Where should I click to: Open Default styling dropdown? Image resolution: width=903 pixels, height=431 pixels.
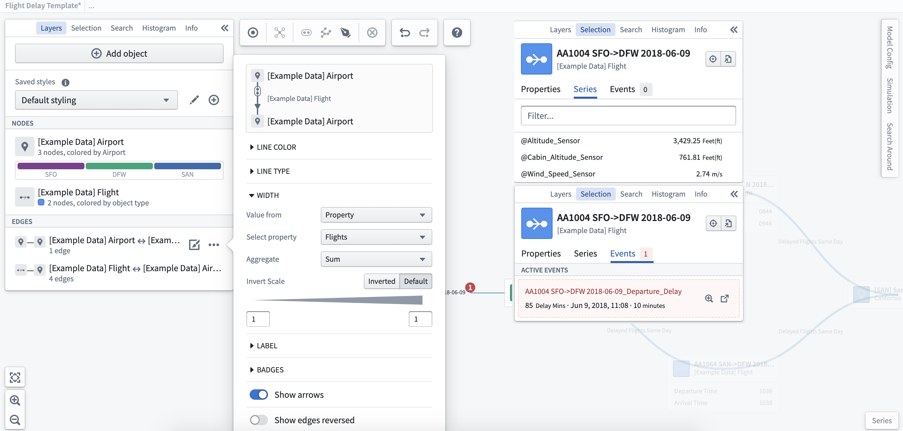[96, 100]
